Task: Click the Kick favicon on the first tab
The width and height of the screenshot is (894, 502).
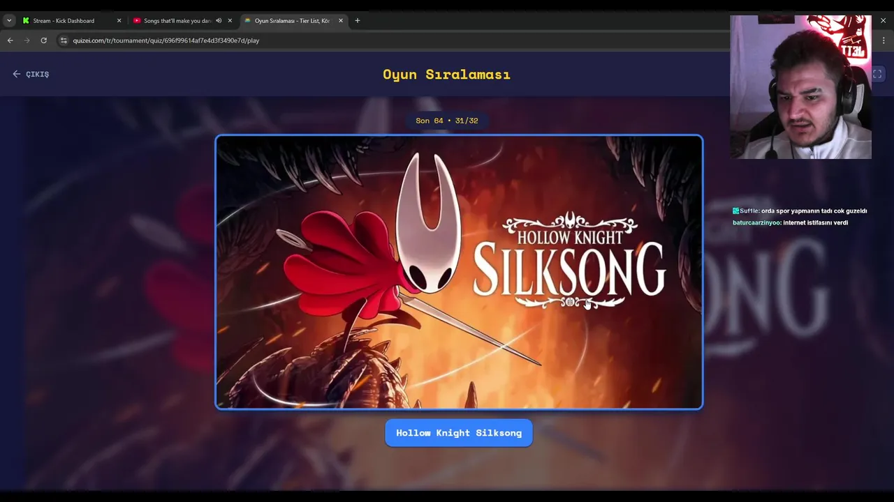Action: click(x=26, y=21)
